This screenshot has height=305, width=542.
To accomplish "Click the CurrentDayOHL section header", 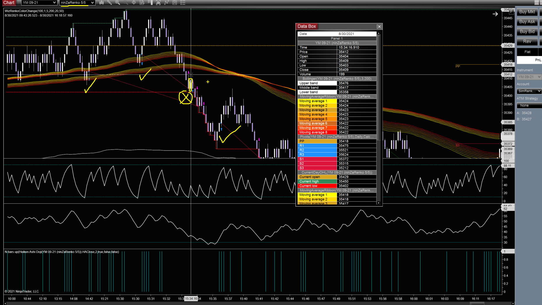I will click(x=337, y=173).
